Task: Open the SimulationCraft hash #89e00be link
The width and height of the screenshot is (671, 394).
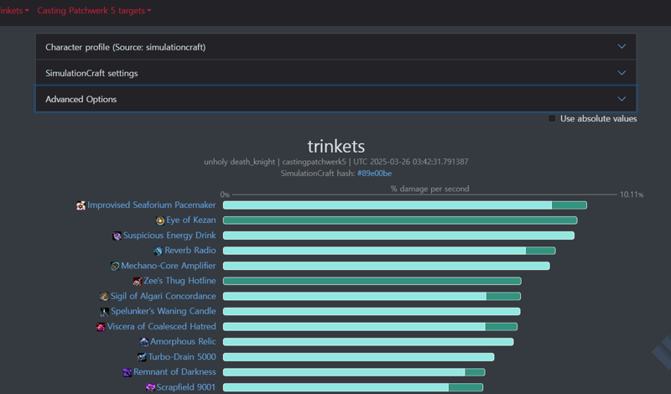Action: pos(374,174)
